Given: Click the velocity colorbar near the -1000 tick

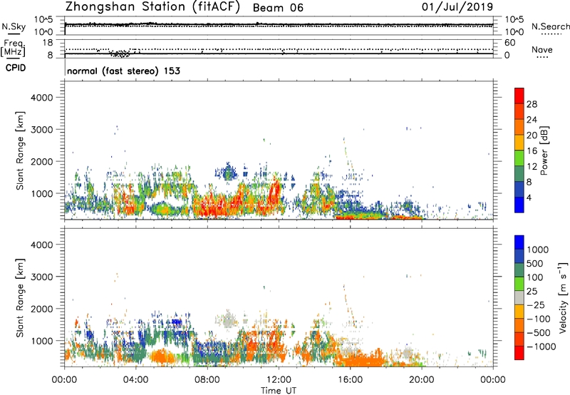Looking at the screenshot, I should point(519,347).
